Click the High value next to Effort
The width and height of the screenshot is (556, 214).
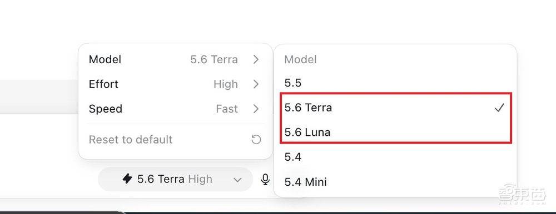[x=226, y=84]
